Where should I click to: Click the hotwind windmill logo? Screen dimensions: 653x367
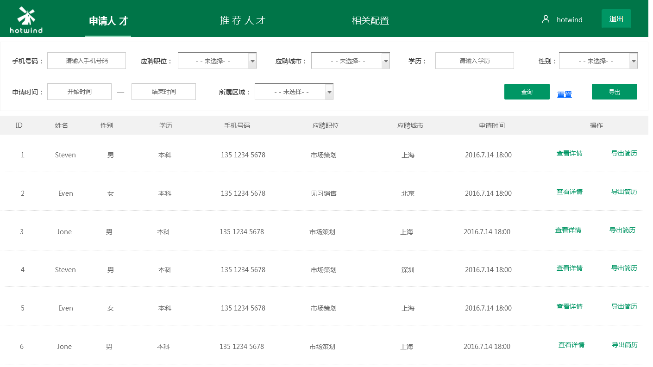point(26,20)
